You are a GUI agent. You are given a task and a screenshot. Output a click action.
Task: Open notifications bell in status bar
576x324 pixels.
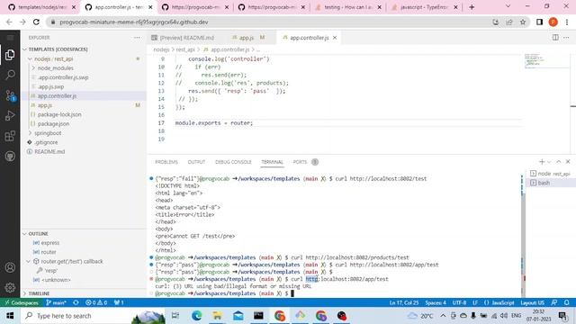click(567, 302)
